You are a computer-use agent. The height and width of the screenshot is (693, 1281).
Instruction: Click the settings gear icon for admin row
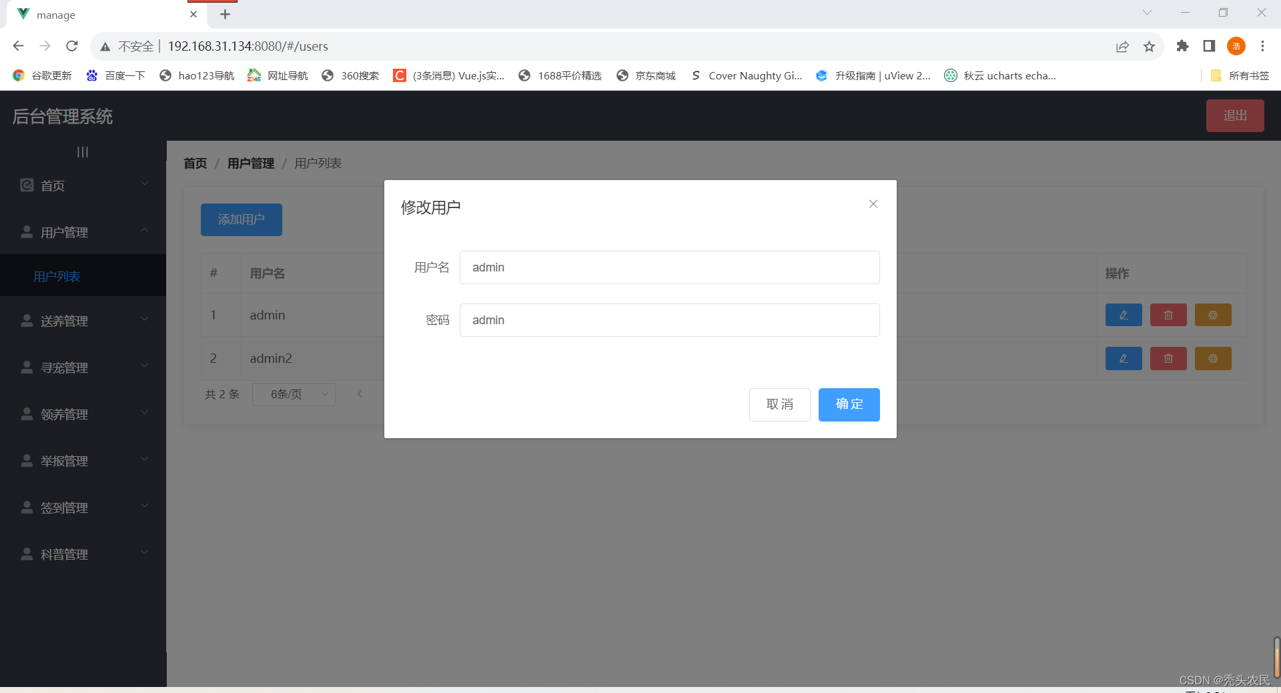pos(1213,315)
